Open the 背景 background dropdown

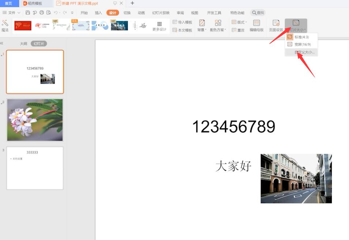pos(202,26)
